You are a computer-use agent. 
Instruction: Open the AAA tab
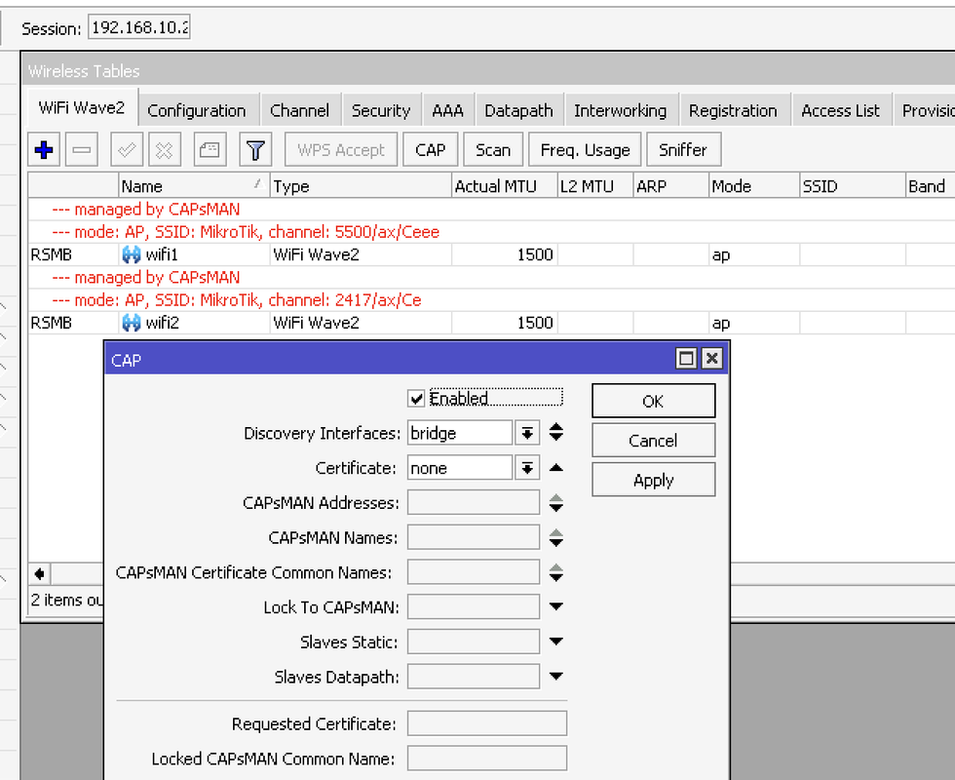click(x=447, y=110)
